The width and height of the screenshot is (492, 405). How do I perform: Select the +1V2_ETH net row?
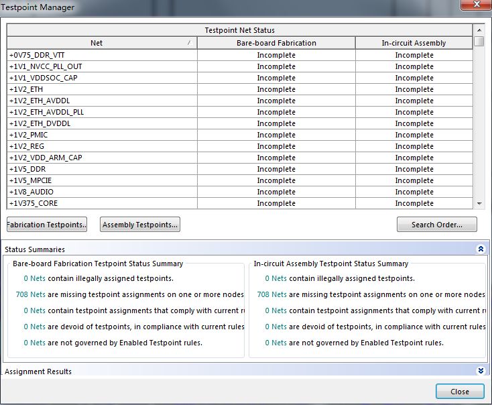pyautogui.click(x=240, y=89)
